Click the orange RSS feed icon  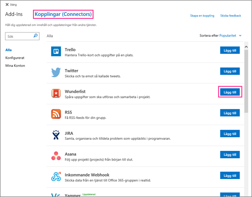coord(56,114)
